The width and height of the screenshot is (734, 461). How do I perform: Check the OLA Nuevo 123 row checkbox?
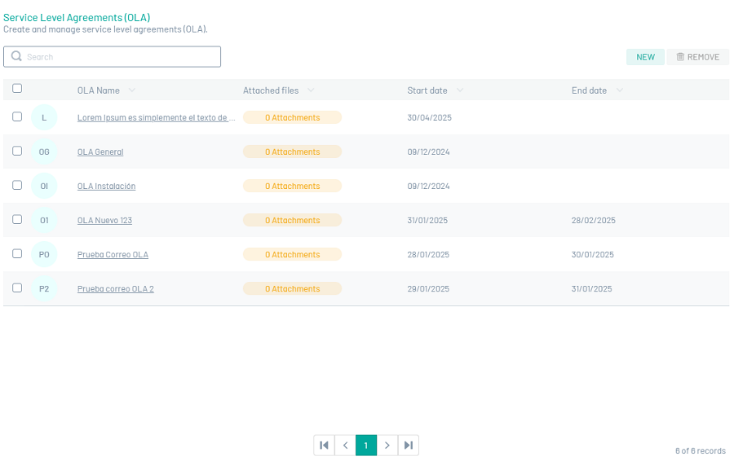click(x=17, y=219)
